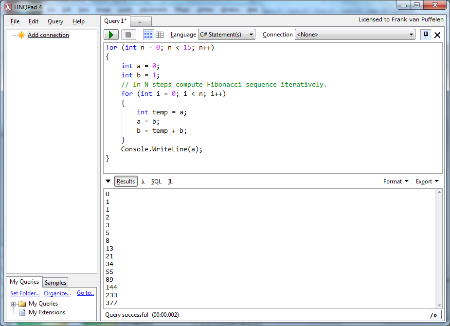Show the SQL results view
The image size is (450, 326).
(156, 181)
